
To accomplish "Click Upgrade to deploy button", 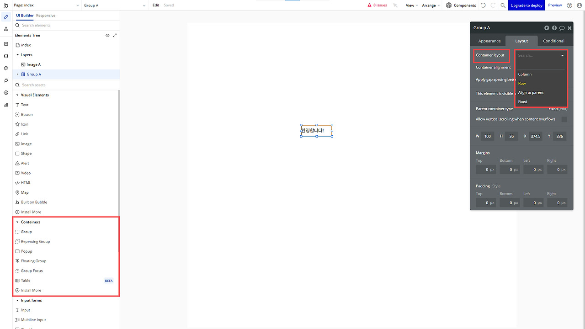I will pos(526,5).
